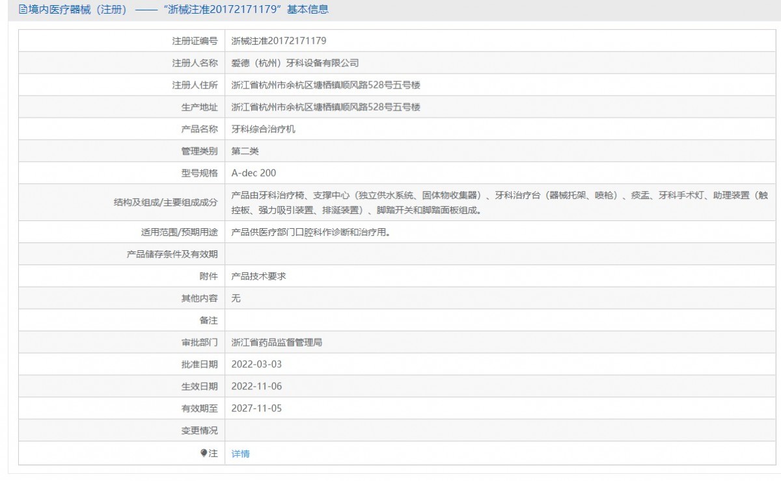Screen dimensions: 781x481
Task: Click the 生效日期 label cell
Action: coord(122,387)
